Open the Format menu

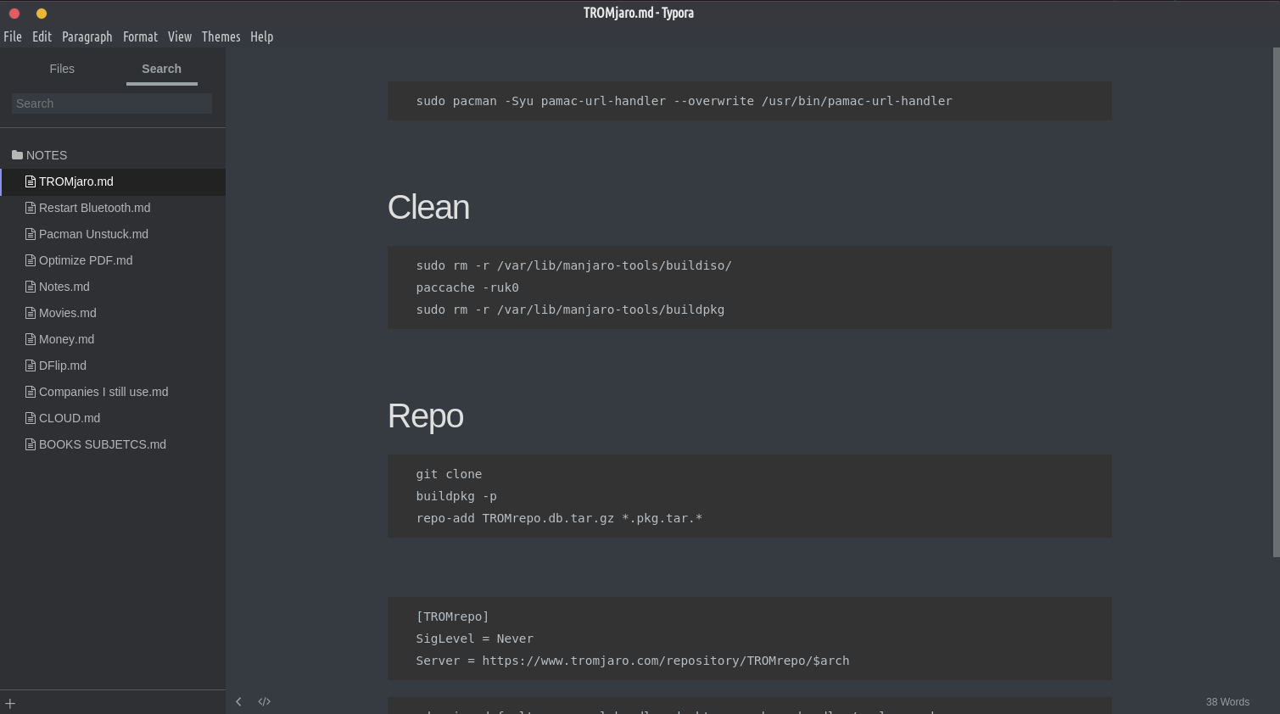(140, 36)
